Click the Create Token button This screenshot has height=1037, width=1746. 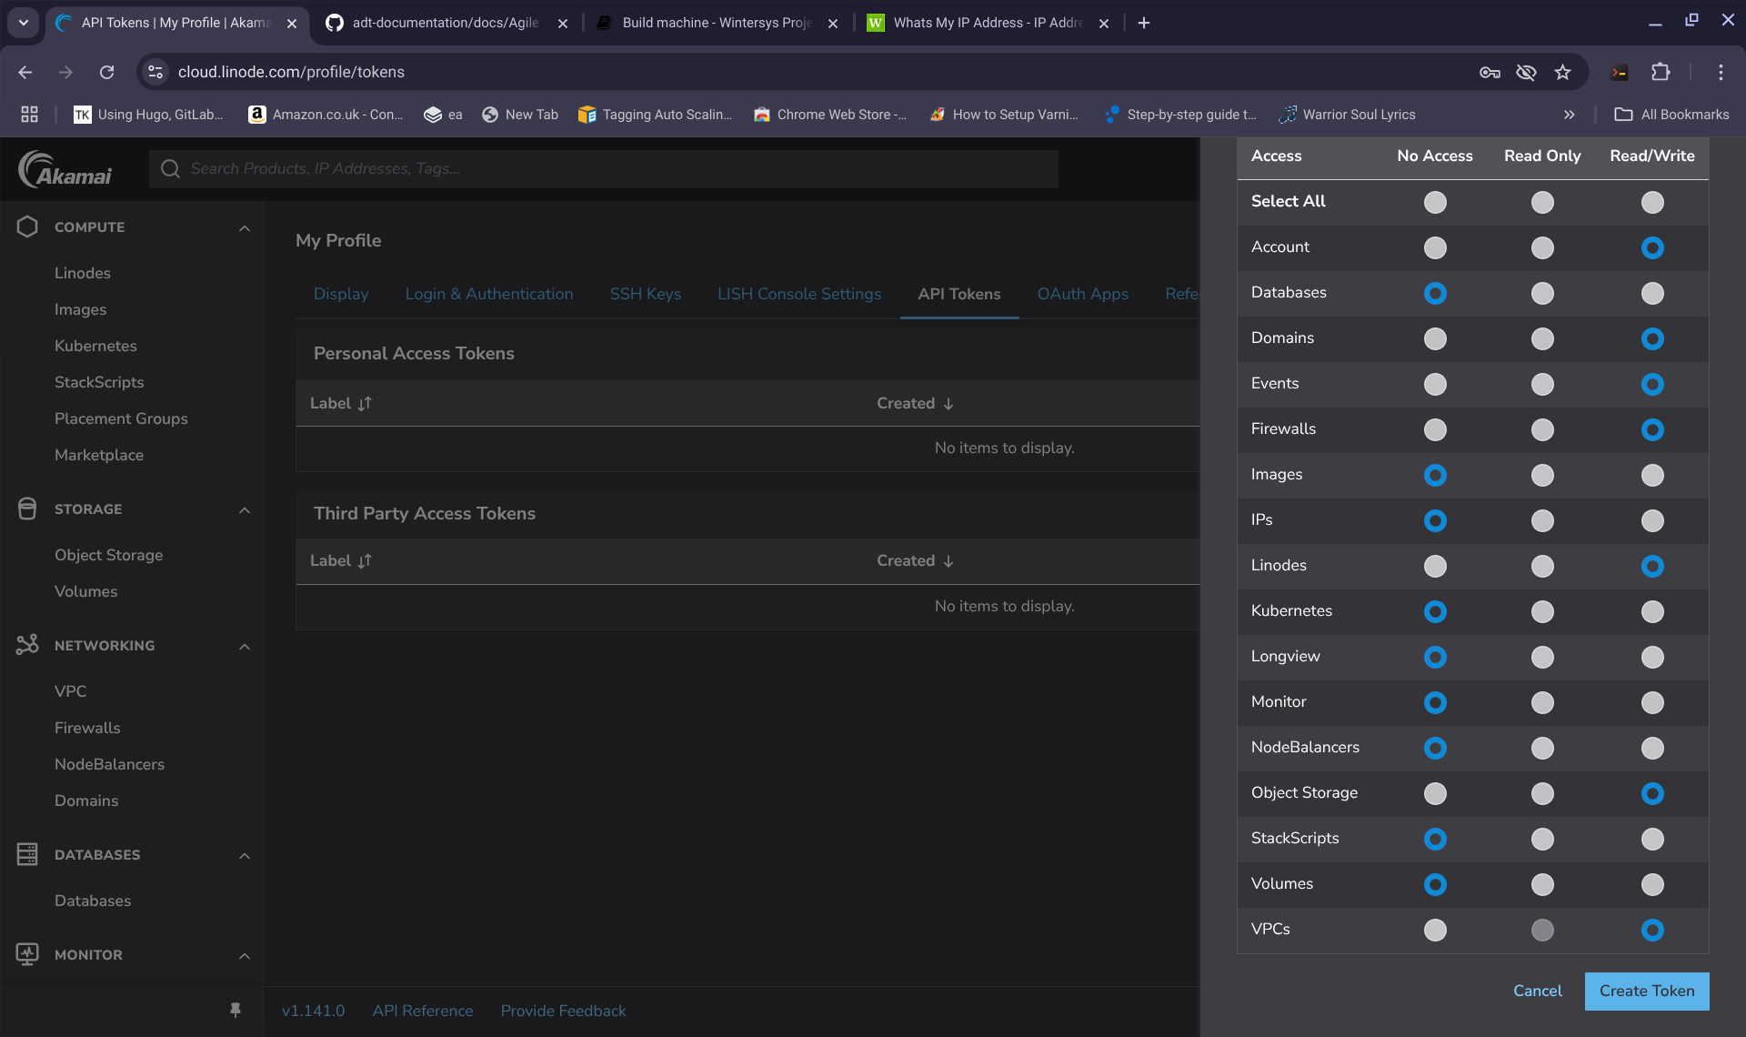click(x=1646, y=991)
